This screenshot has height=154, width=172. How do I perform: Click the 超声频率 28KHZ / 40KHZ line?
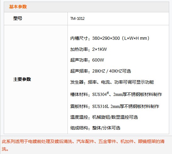tap(100, 71)
